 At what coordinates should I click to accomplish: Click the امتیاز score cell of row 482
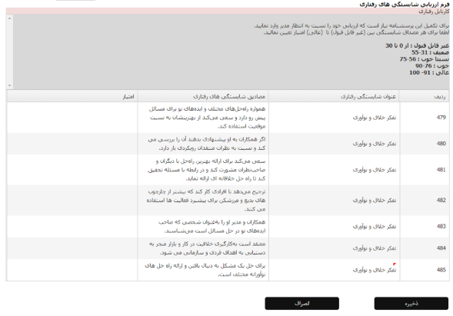click(x=72, y=201)
